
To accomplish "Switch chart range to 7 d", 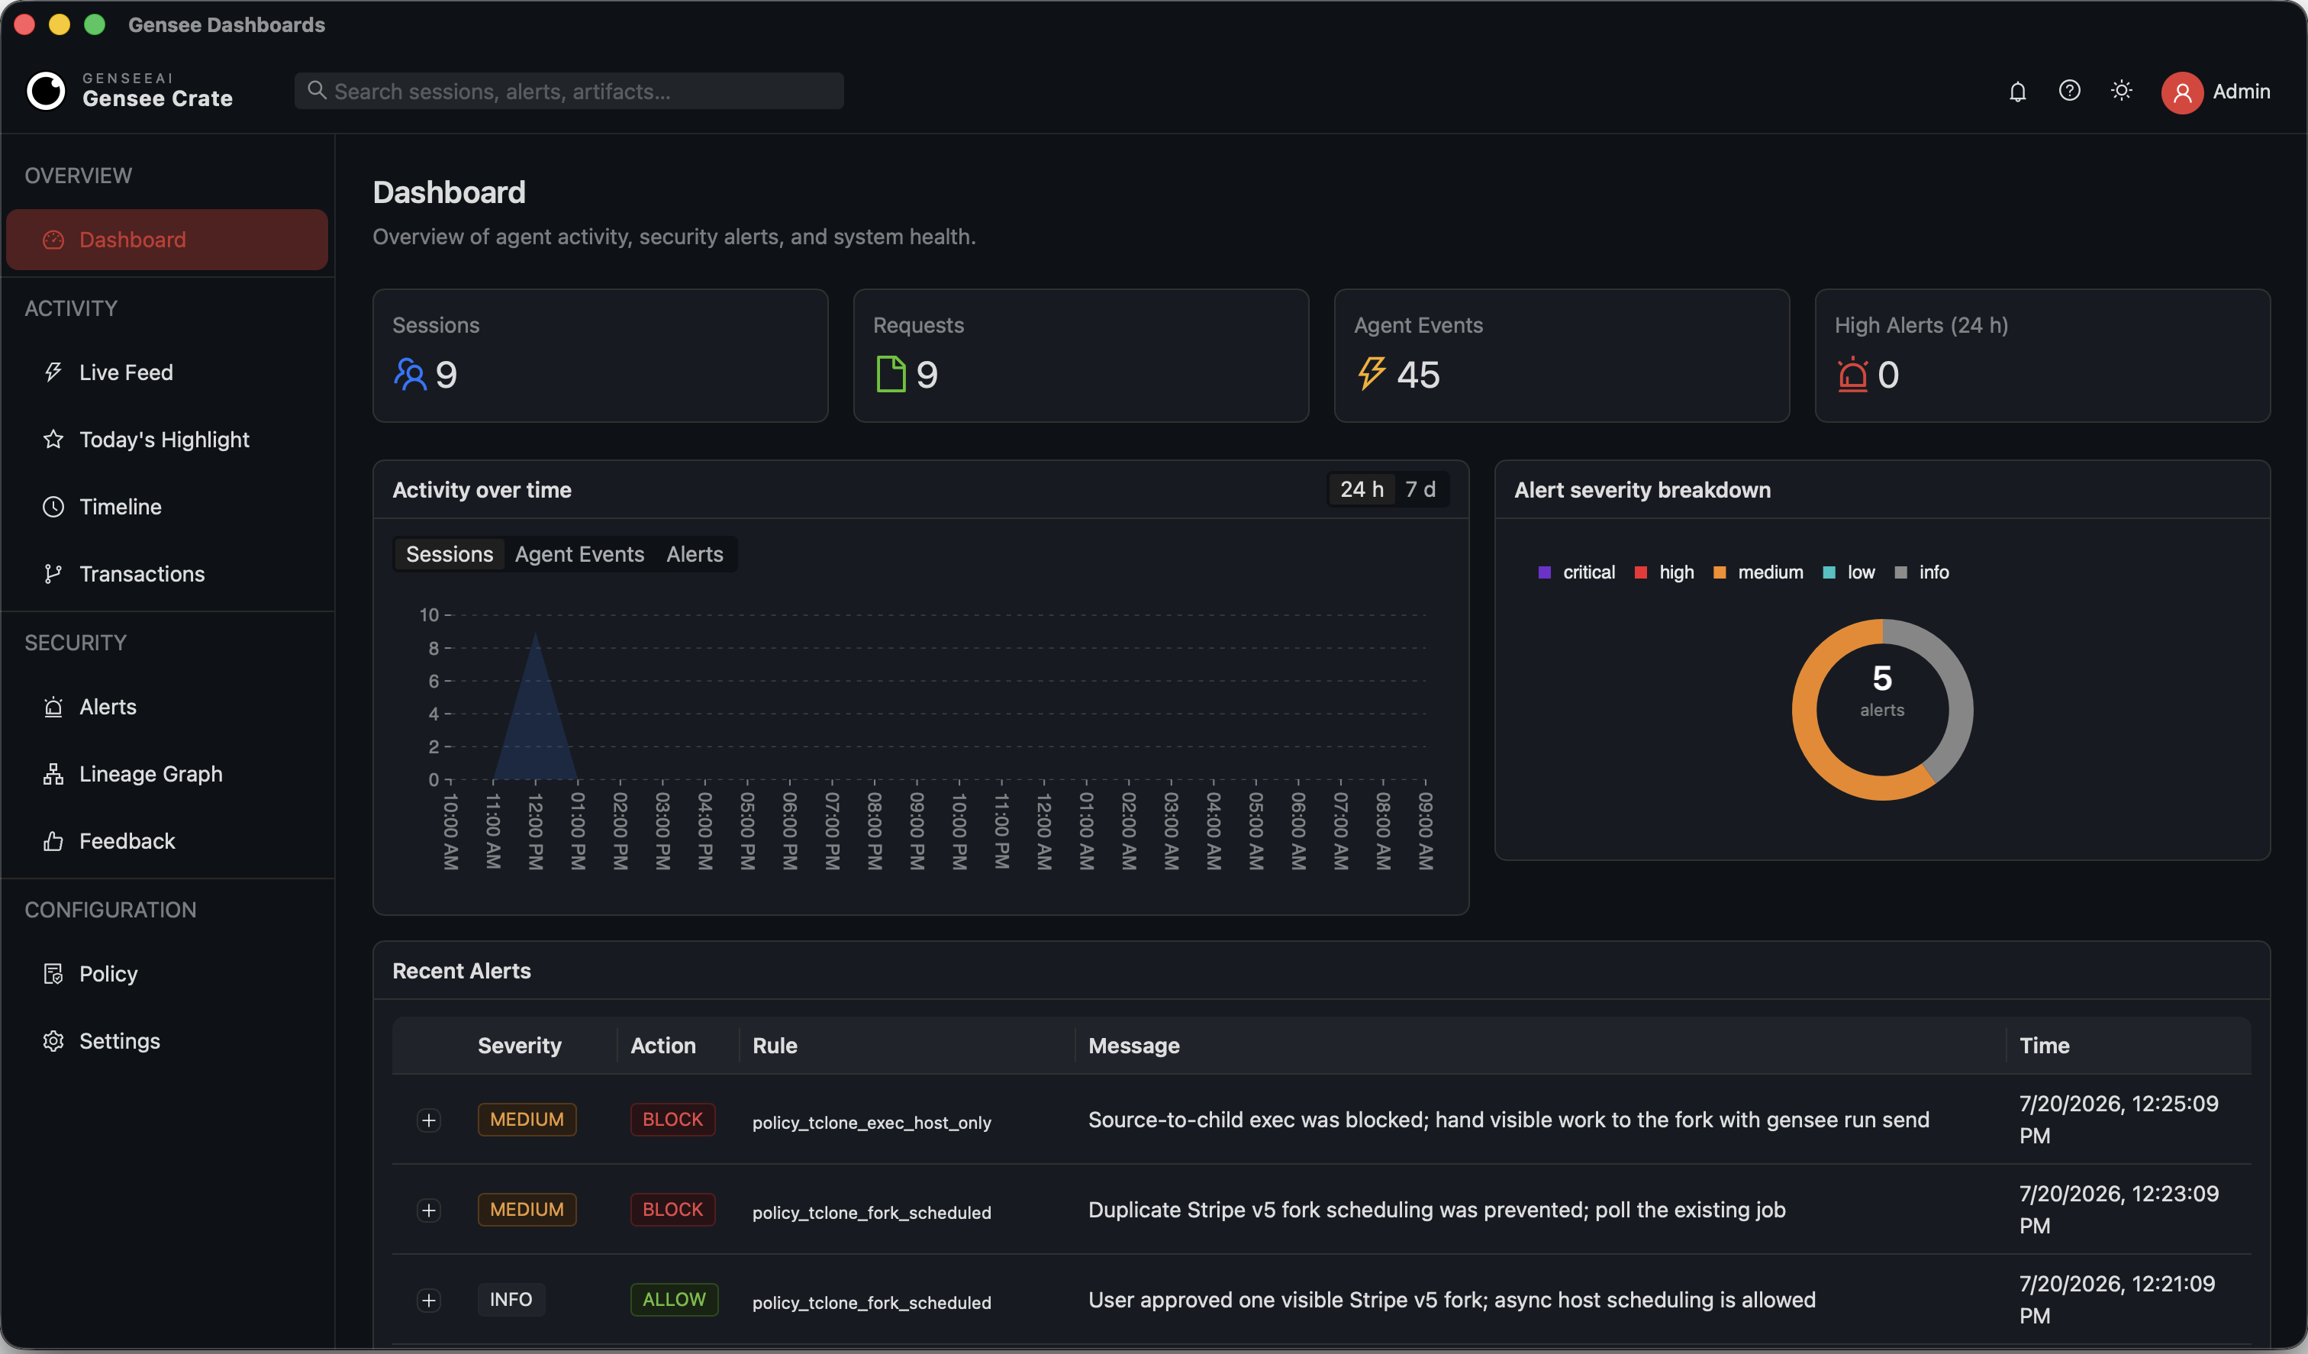I will [x=1420, y=489].
